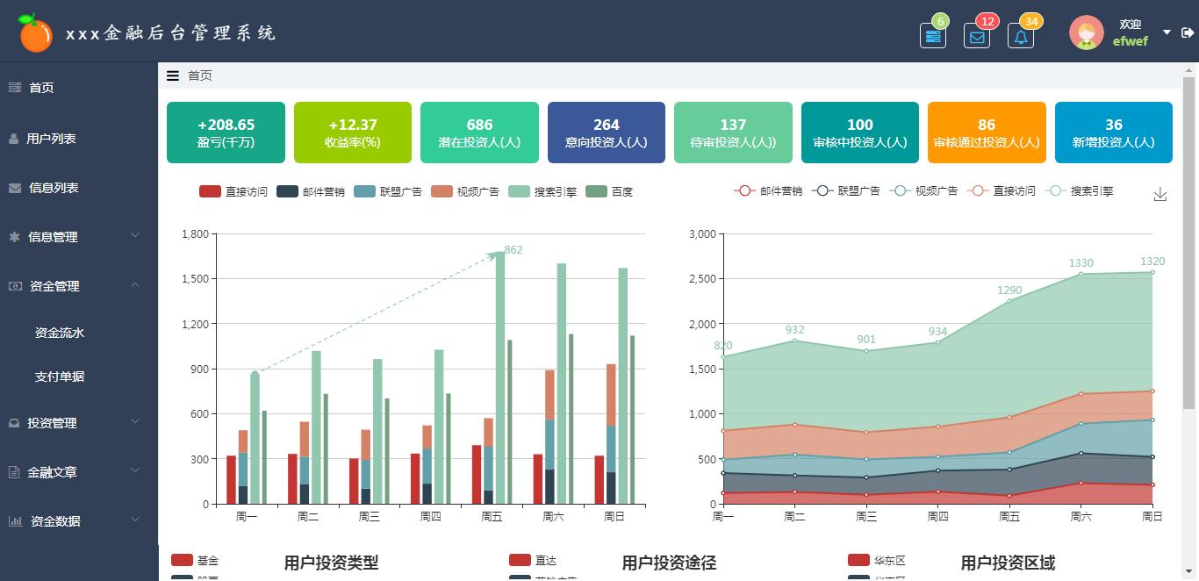Viewport: 1199px width, 581px height.
Task: Expand the 投资管理 menu chevron
Action: point(135,421)
